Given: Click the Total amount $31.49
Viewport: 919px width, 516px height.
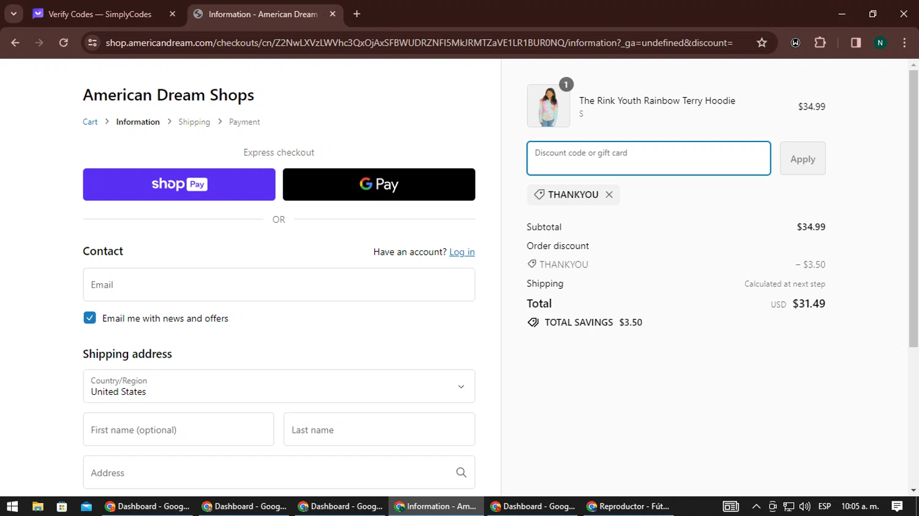Looking at the screenshot, I should (809, 304).
